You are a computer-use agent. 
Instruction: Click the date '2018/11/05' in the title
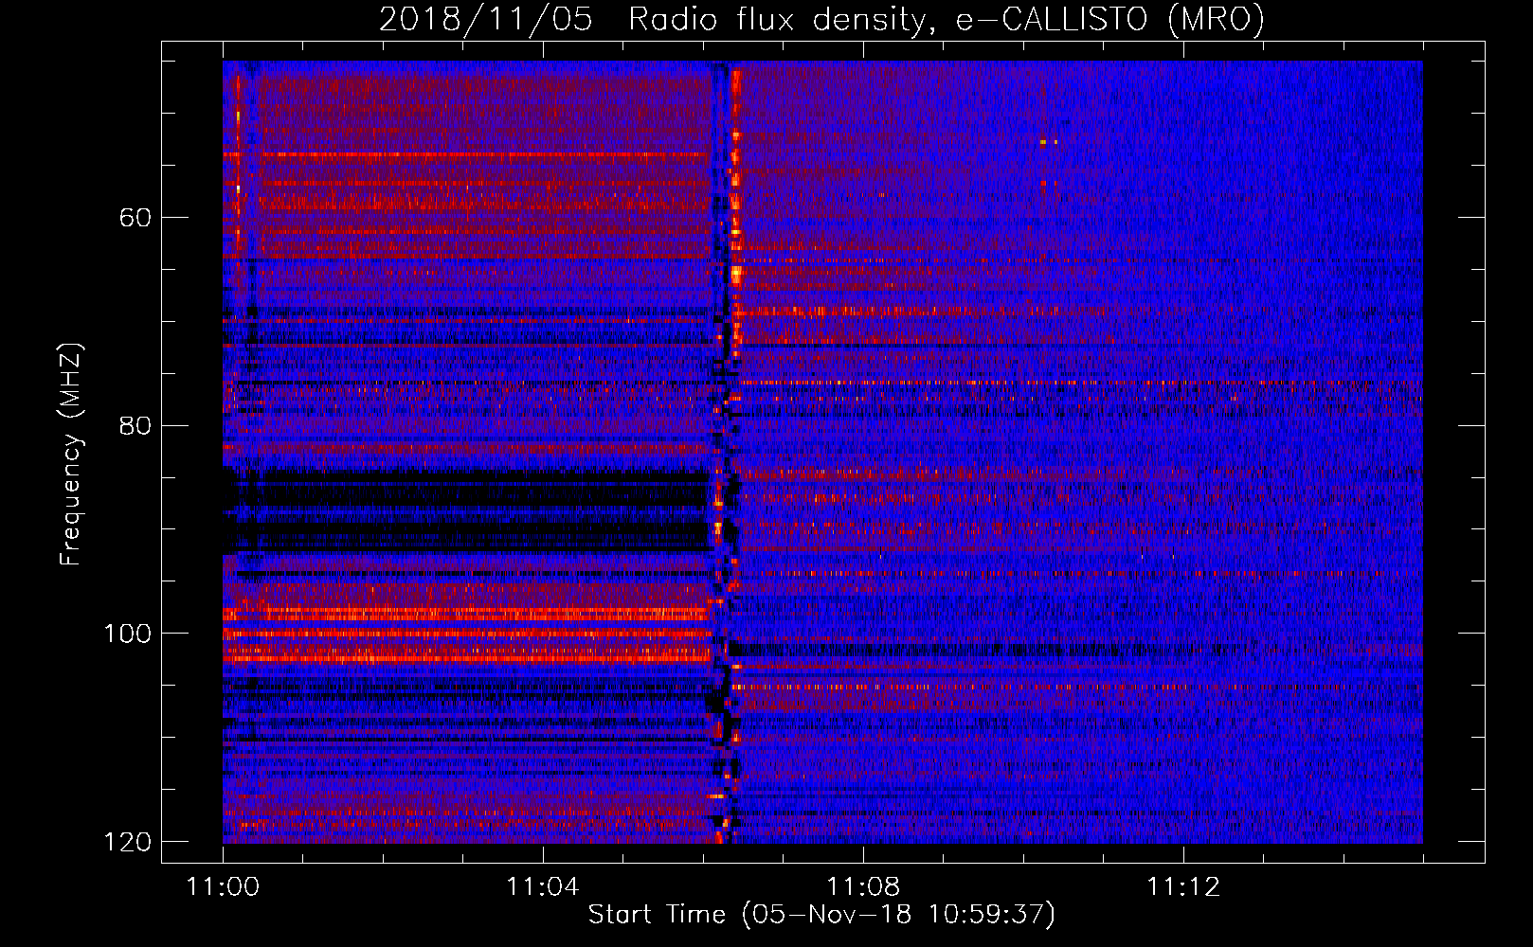(486, 20)
